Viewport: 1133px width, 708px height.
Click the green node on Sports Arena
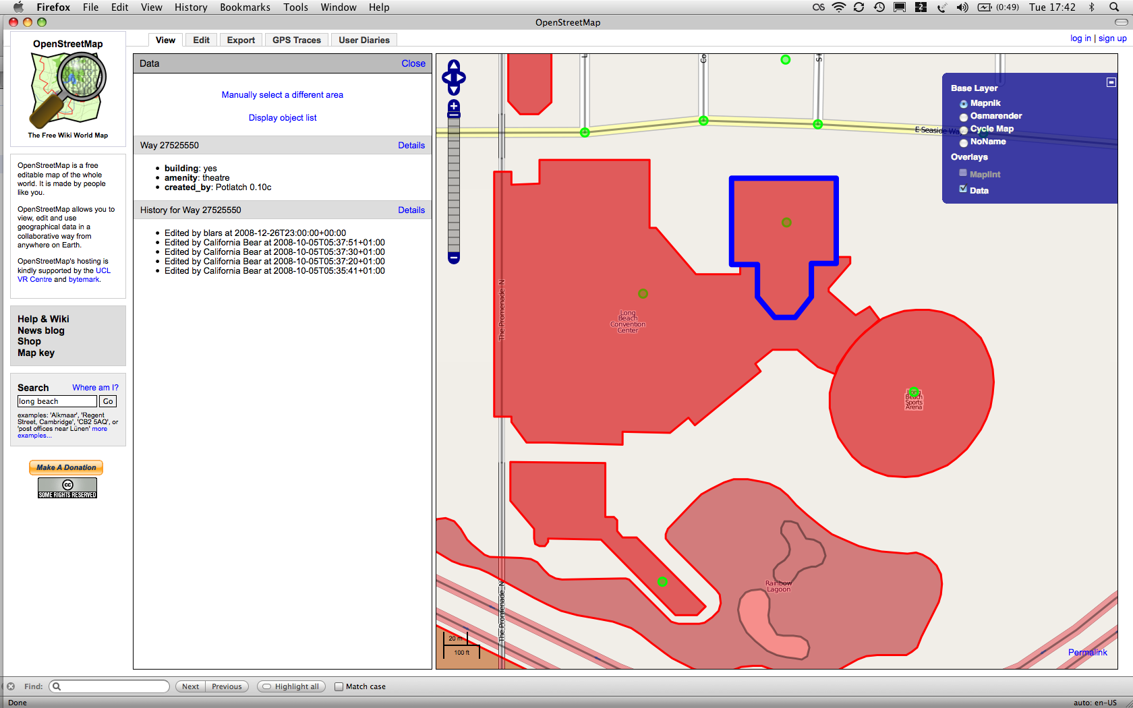(914, 392)
